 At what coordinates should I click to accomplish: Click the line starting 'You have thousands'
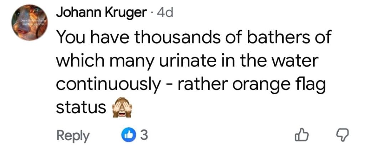tap(194, 37)
